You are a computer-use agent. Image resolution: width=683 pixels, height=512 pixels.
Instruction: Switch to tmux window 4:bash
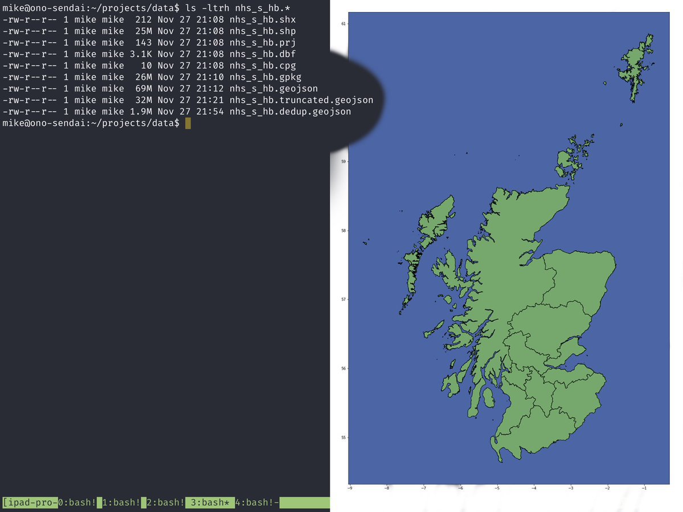pos(256,502)
